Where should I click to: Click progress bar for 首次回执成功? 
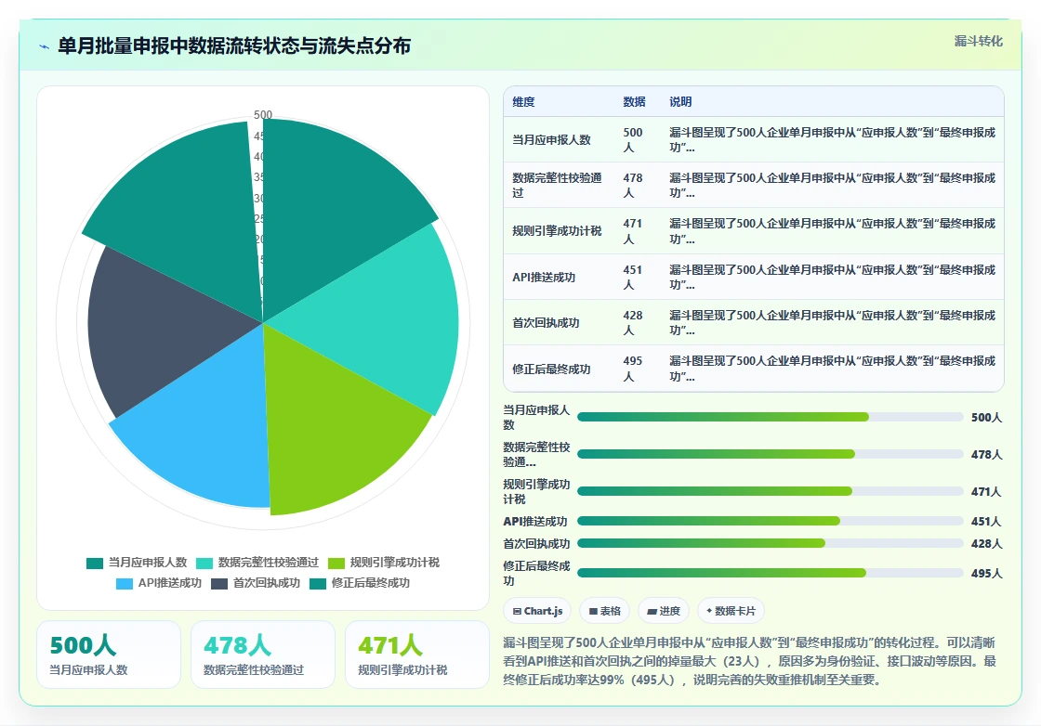pyautogui.click(x=771, y=544)
